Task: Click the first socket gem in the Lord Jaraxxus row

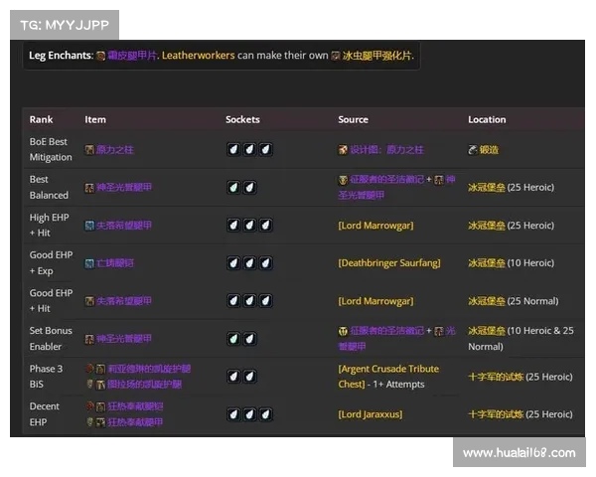Action: pos(233,414)
